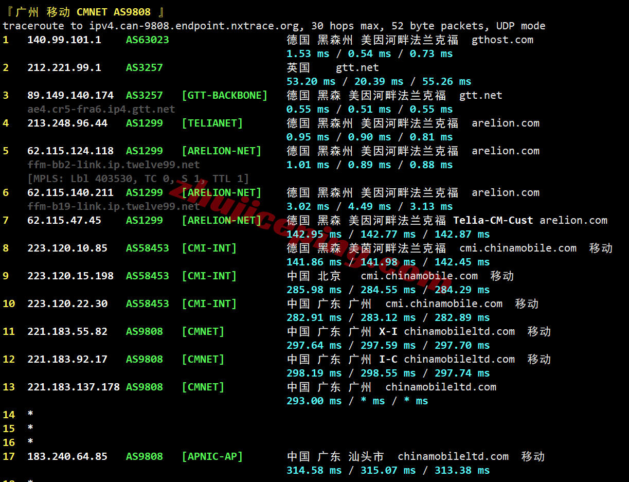Click the [APNIC-AP] tag
629x482 pixels.
click(x=212, y=456)
